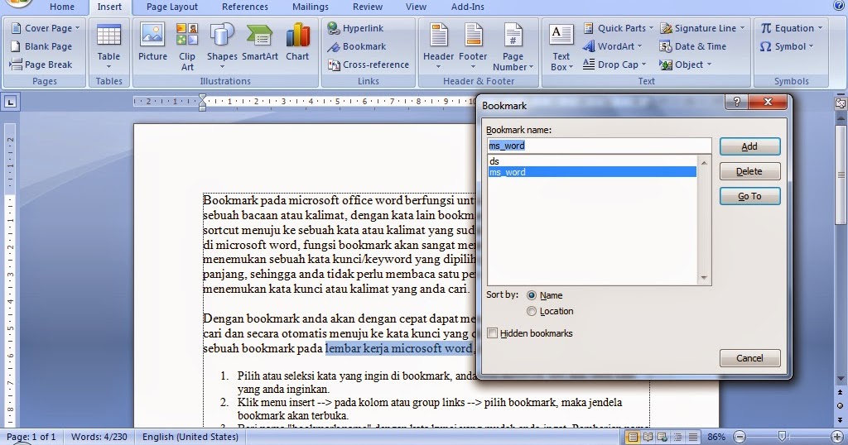The height and width of the screenshot is (445, 848).
Task: Click the zoom in plus button
Action: coord(837,437)
